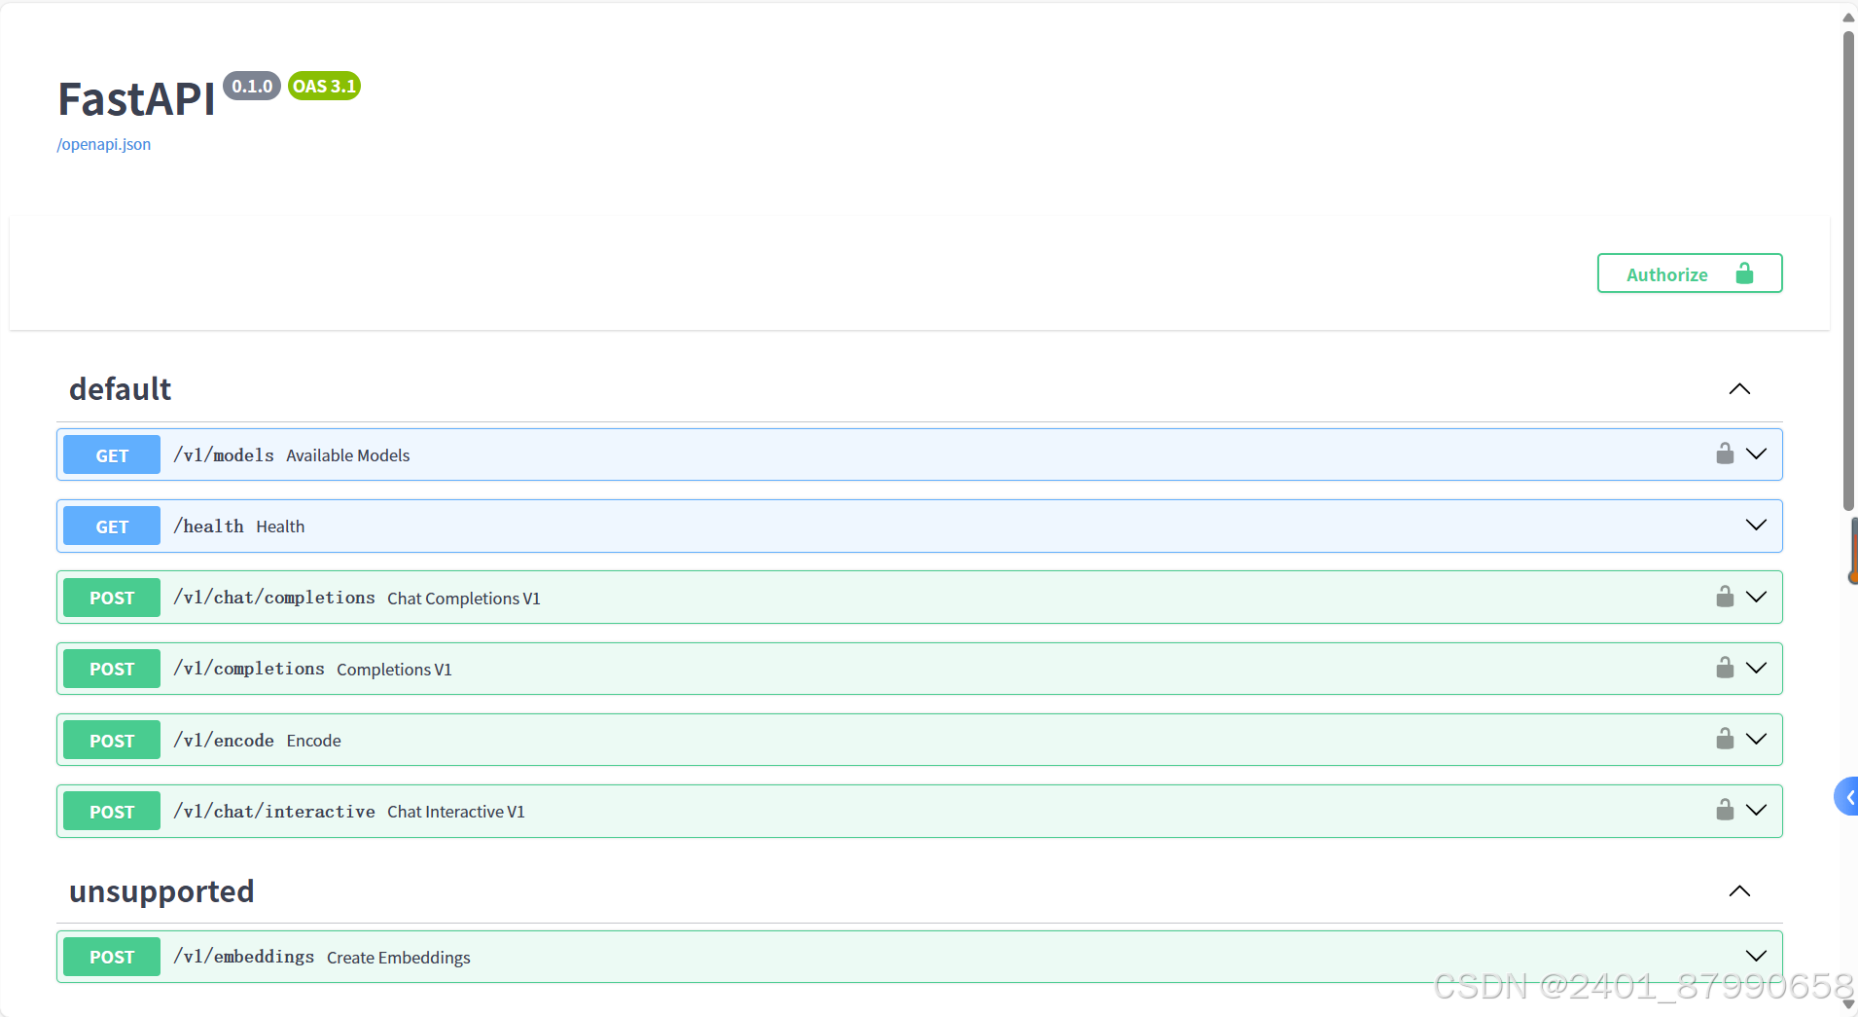This screenshot has height=1017, width=1858.
Task: Expand the GET /v1/models chevron
Action: (1756, 454)
